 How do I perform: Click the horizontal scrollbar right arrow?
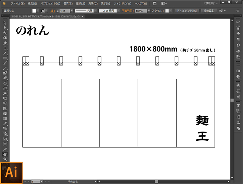[x=229, y=181]
